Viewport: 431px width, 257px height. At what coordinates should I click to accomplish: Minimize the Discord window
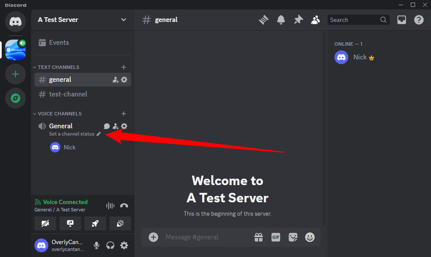pyautogui.click(x=401, y=5)
